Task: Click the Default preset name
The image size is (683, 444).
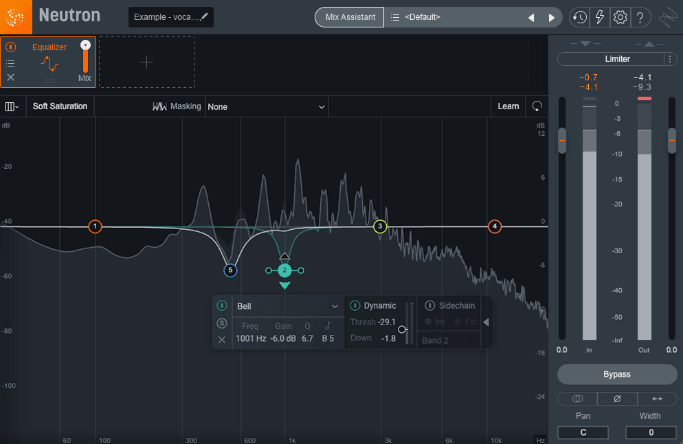Action: tap(422, 17)
